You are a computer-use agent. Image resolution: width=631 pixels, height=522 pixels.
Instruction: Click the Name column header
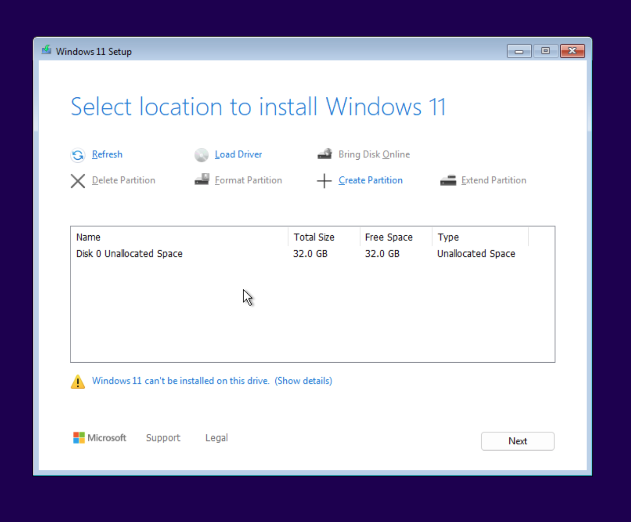(x=180, y=237)
